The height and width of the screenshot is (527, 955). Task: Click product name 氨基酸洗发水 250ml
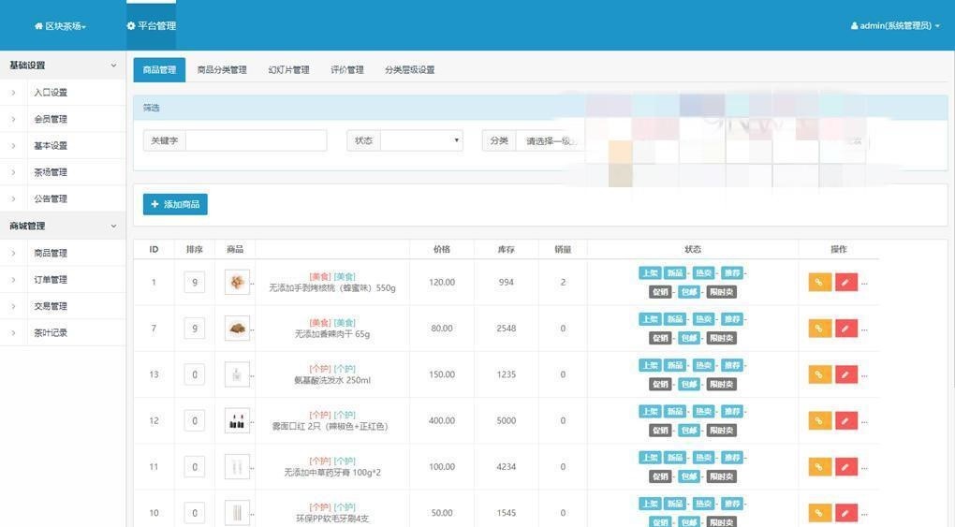click(332, 380)
